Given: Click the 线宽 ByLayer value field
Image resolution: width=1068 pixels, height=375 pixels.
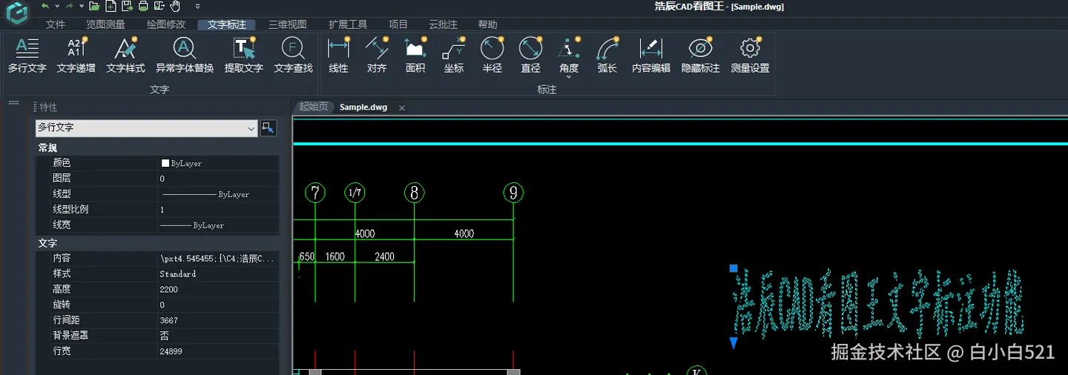Looking at the screenshot, I should [219, 225].
